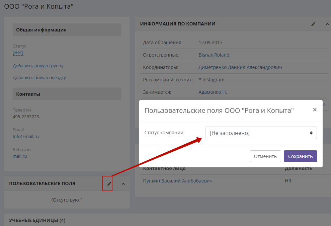Open coordinator Диметренко Даниил Александрович
This screenshot has width=331, height=226.
pos(240,67)
